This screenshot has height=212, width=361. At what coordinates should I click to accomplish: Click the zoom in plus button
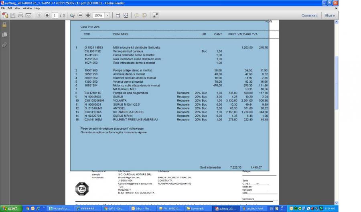88,15
